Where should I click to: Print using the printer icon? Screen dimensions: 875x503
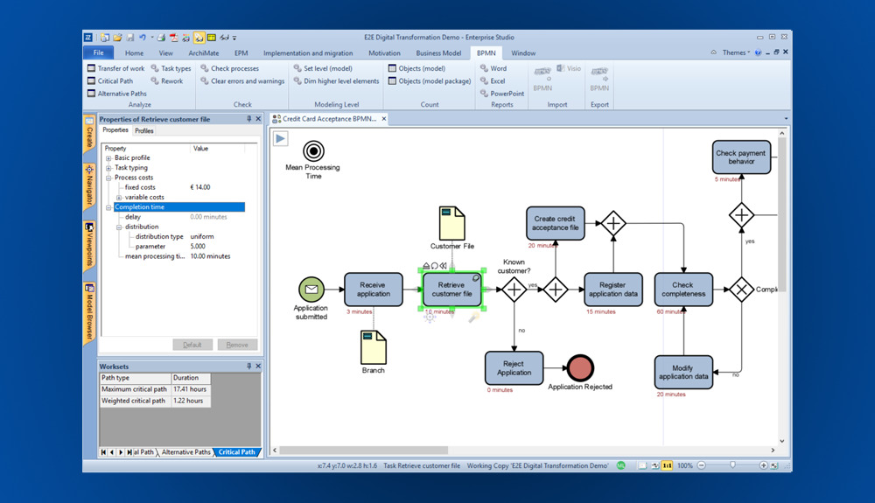point(161,38)
